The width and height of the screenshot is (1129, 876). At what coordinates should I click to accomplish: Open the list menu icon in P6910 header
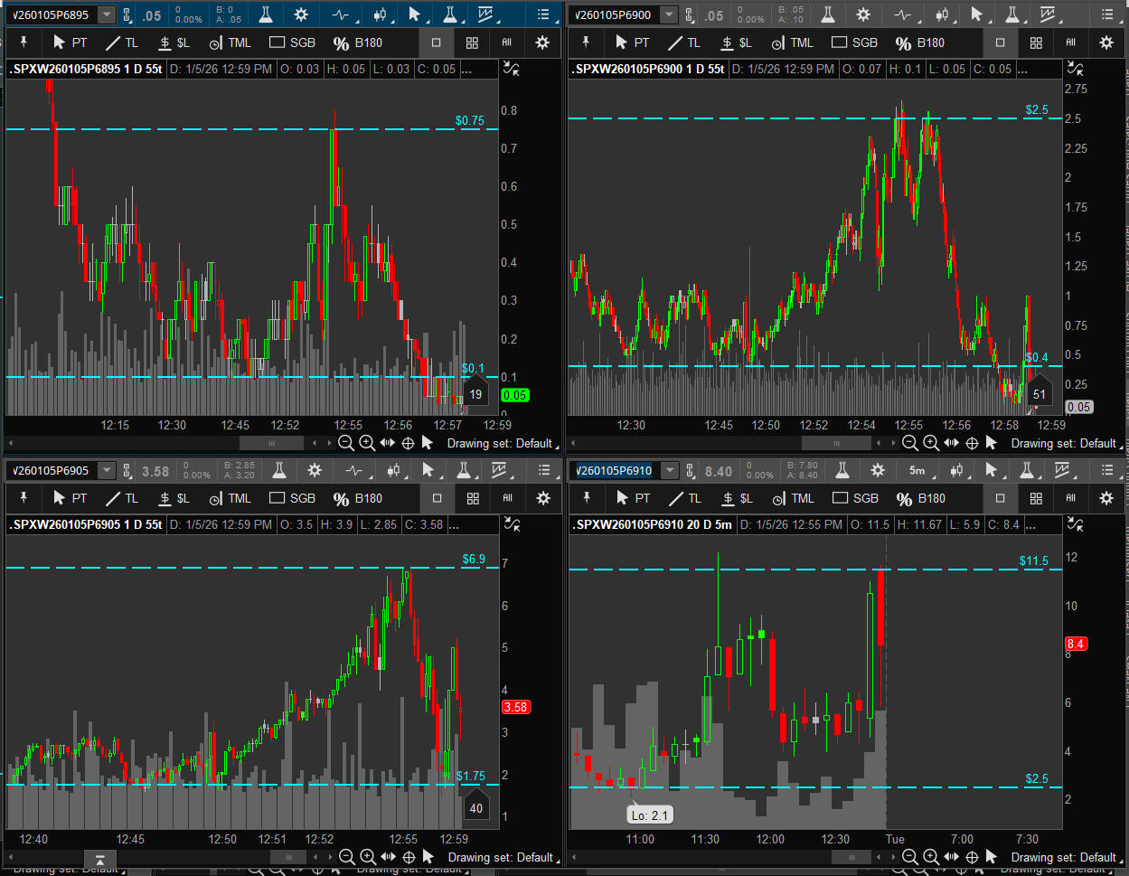pyautogui.click(x=1106, y=471)
